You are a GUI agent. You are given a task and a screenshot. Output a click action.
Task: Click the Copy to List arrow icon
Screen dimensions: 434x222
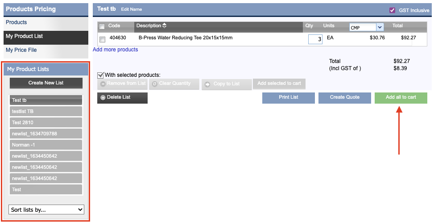(x=207, y=84)
